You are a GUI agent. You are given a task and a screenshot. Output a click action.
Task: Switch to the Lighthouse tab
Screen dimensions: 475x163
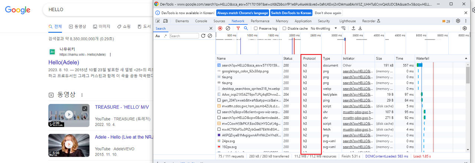pyautogui.click(x=348, y=21)
